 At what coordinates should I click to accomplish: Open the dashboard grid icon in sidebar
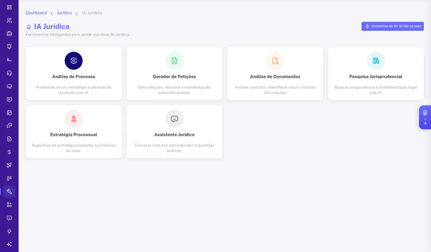9,7
